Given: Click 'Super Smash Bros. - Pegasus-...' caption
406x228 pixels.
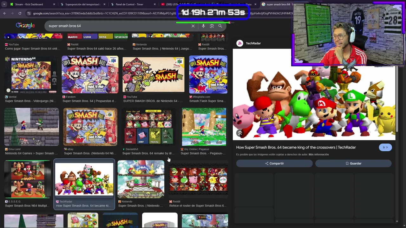Looking at the screenshot, I should 203,153.
